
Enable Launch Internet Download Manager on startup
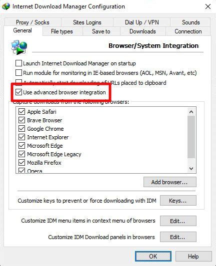pos(18,63)
